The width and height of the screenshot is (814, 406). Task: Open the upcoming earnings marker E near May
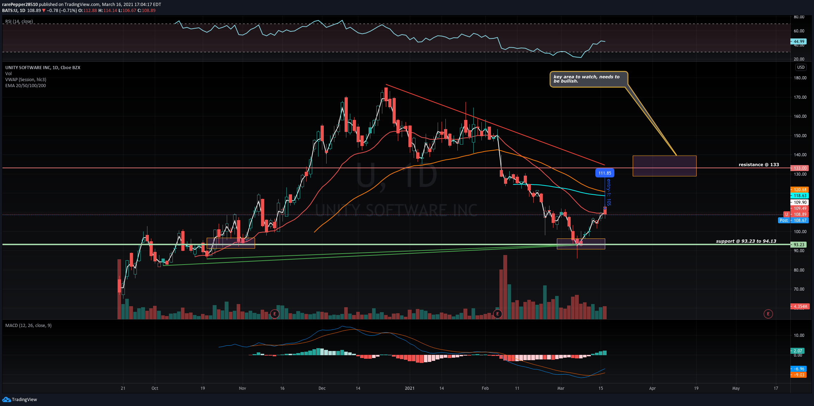tap(768, 314)
